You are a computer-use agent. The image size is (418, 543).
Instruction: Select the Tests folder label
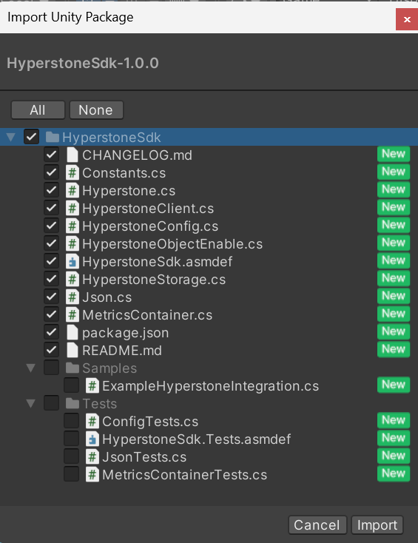click(x=100, y=404)
